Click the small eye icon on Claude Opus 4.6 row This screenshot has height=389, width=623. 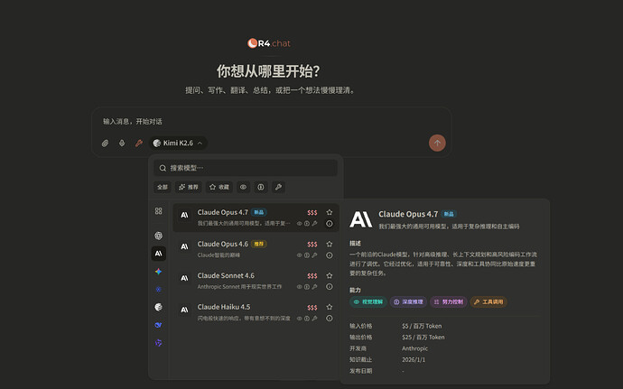tap(299, 255)
